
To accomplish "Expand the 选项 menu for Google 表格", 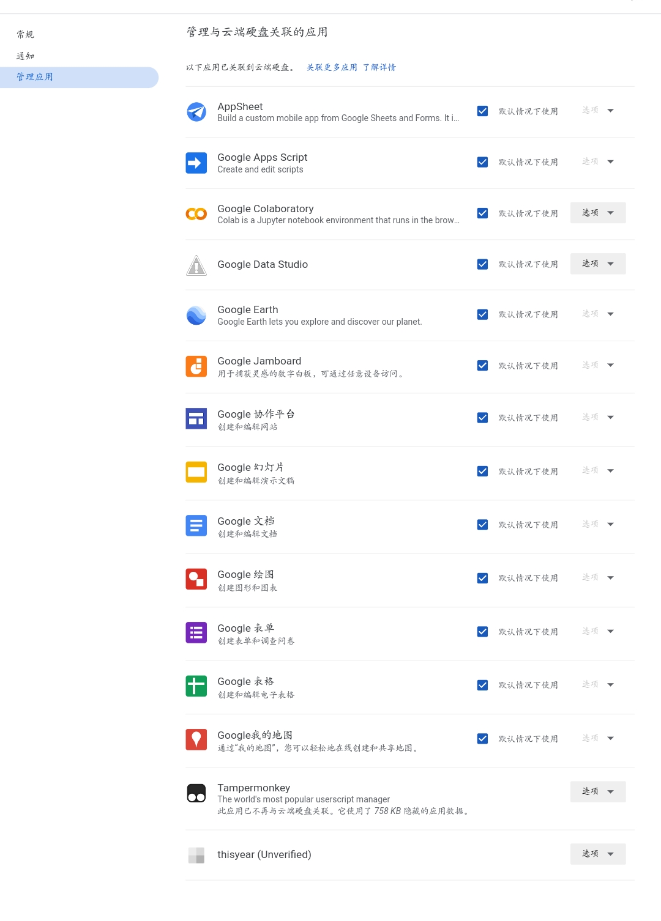I will point(598,684).
